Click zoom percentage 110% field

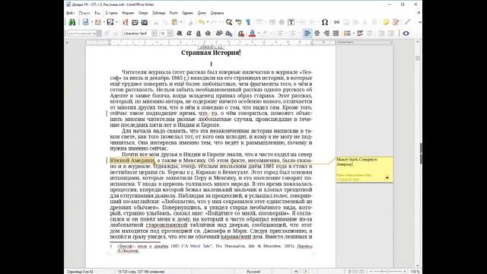click(415, 272)
